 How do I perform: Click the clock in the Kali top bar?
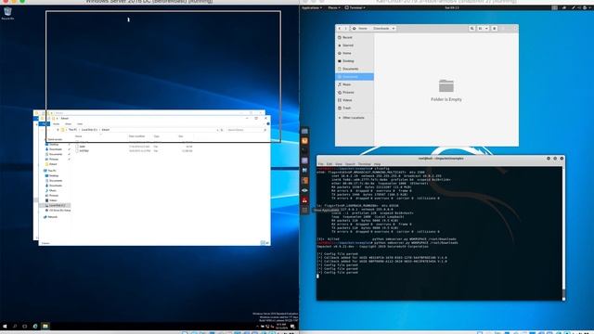452,7
